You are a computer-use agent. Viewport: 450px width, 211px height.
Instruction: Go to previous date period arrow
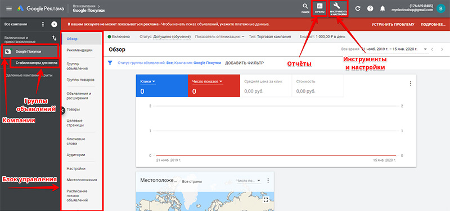432,49
